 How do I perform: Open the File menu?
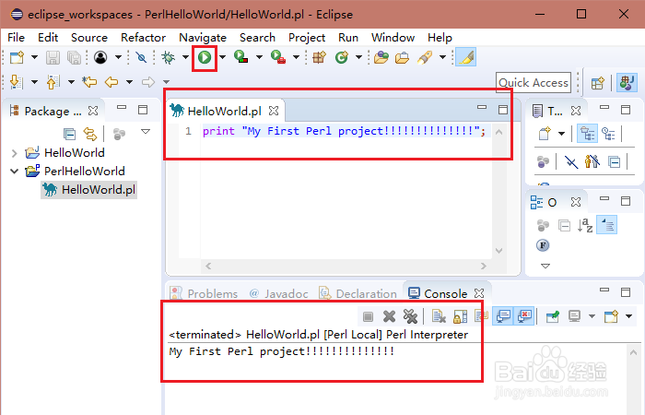pyautogui.click(x=16, y=38)
